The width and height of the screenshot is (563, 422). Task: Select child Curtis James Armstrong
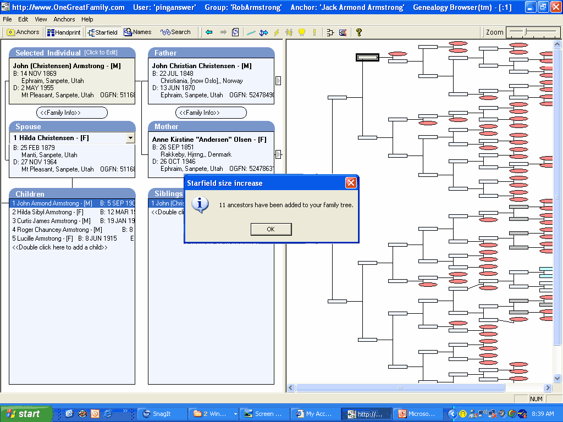[x=72, y=221]
